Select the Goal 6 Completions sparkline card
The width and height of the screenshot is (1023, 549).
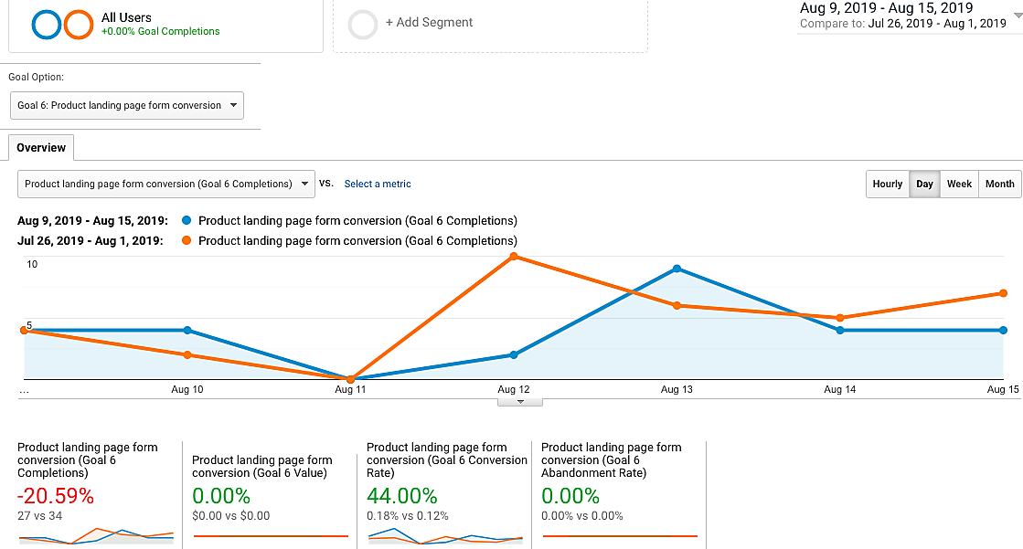96,493
